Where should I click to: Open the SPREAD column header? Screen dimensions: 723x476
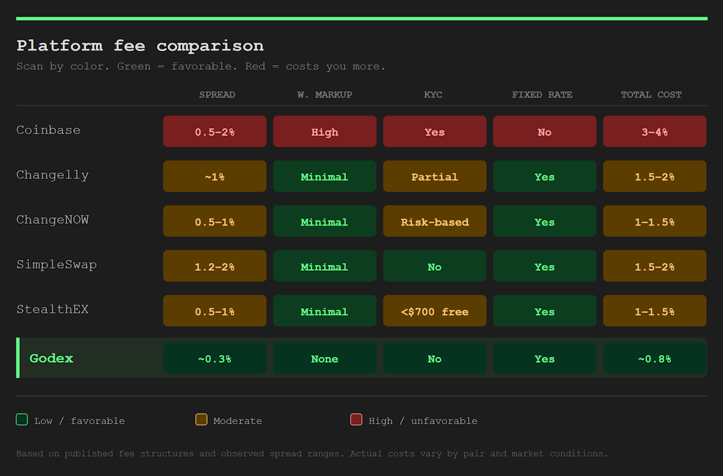click(x=217, y=94)
